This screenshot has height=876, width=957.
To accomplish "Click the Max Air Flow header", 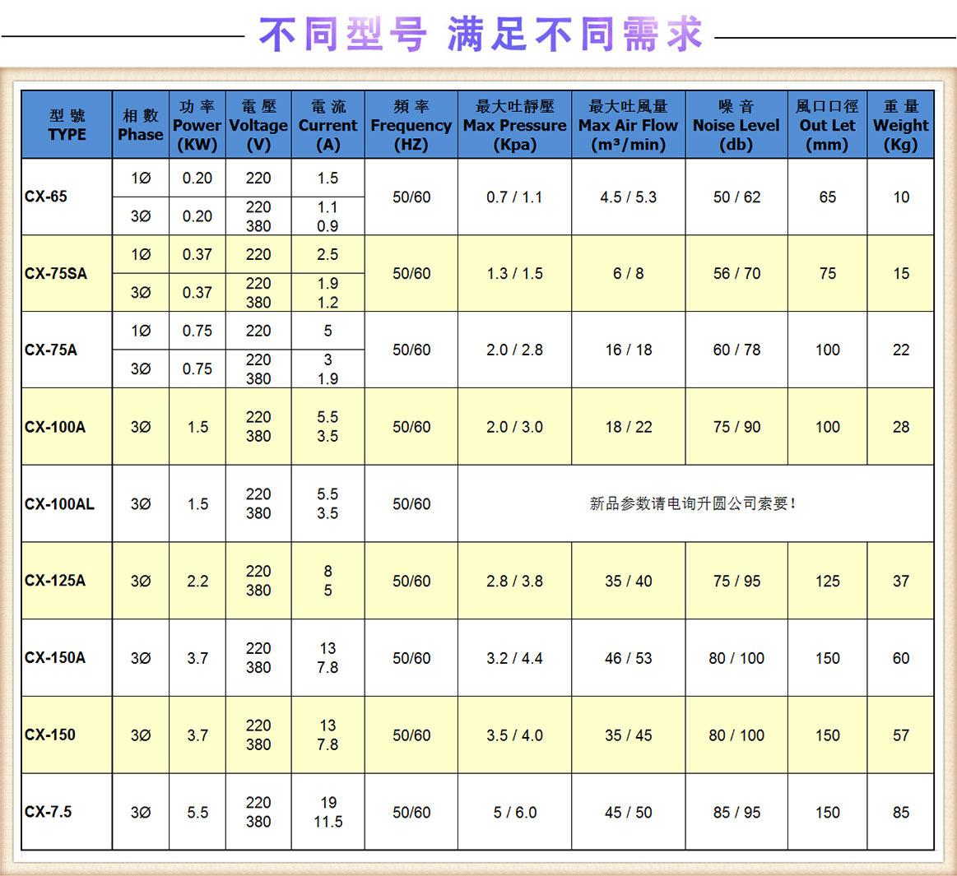I will [628, 124].
